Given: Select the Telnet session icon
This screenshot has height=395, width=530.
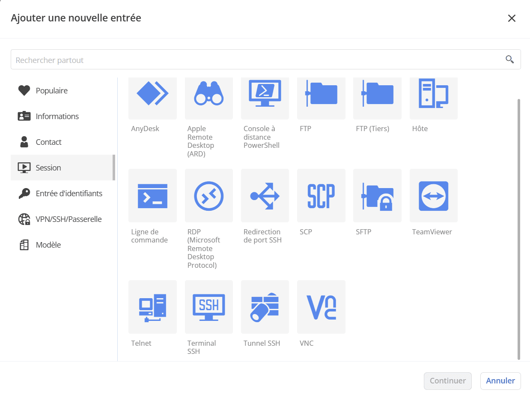Looking at the screenshot, I should (x=152, y=307).
